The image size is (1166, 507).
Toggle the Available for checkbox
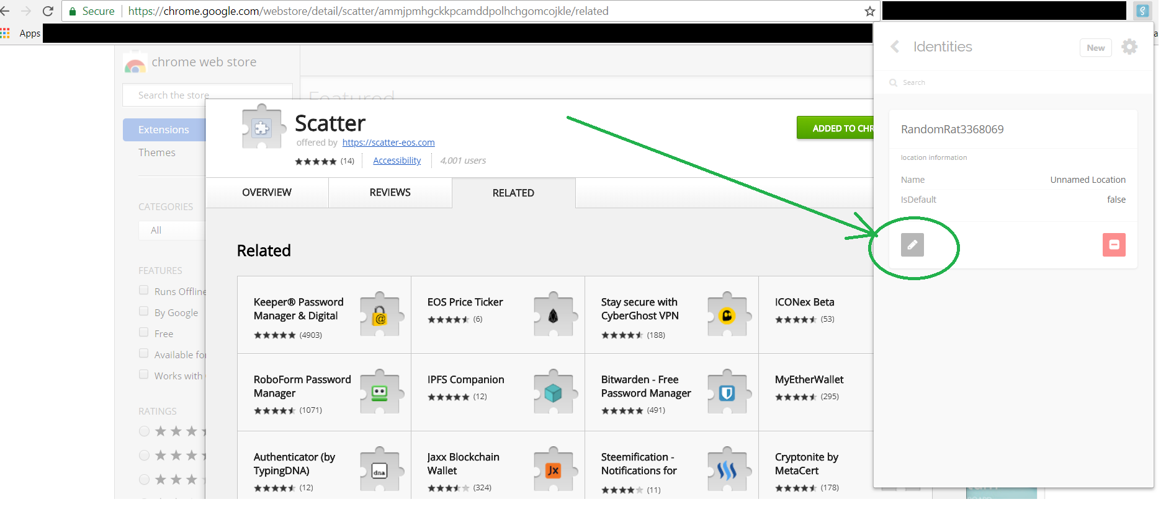tap(144, 353)
